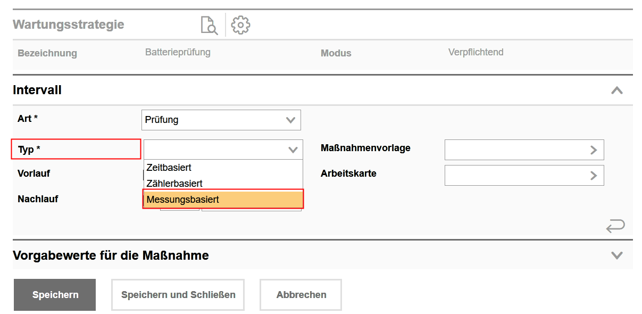Click inside the Maßnahmenvorlage input field
This screenshot has height=314, width=642.
coord(514,150)
